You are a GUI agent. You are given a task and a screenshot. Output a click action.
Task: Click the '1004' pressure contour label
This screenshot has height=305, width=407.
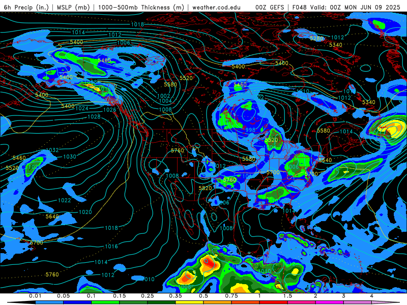165,101
